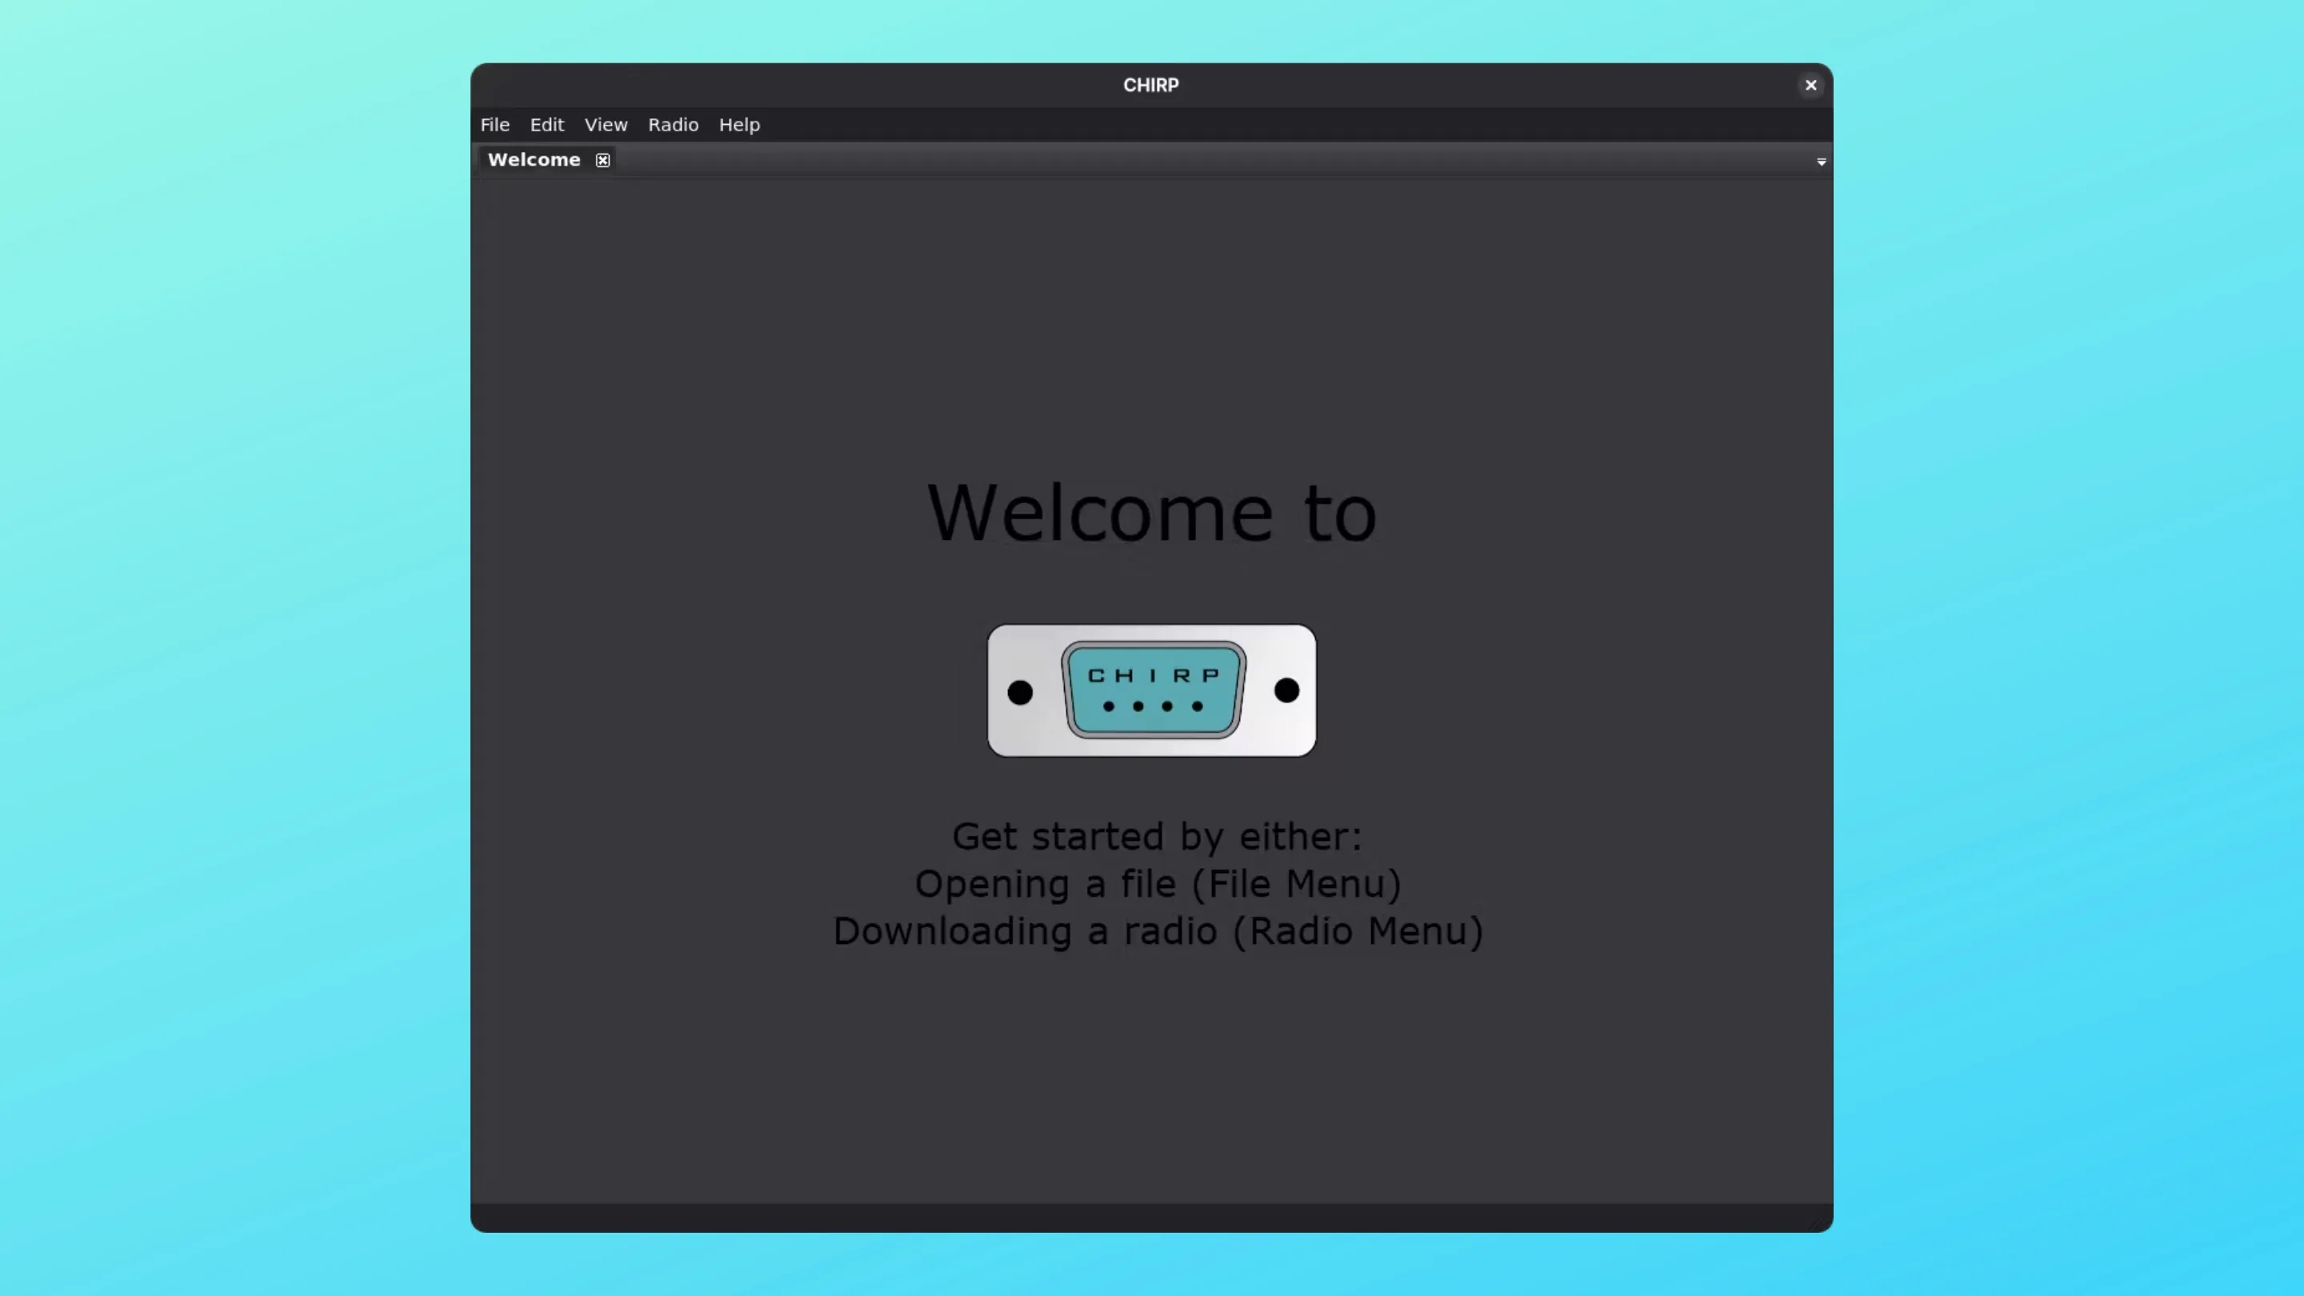2304x1296 pixels.
Task: Click the "Welcome to" heading text
Action: pyautogui.click(x=1152, y=513)
